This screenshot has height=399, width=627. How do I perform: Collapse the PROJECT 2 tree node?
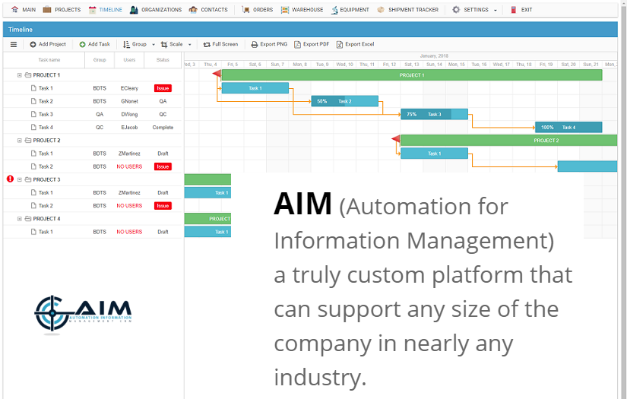tap(19, 141)
